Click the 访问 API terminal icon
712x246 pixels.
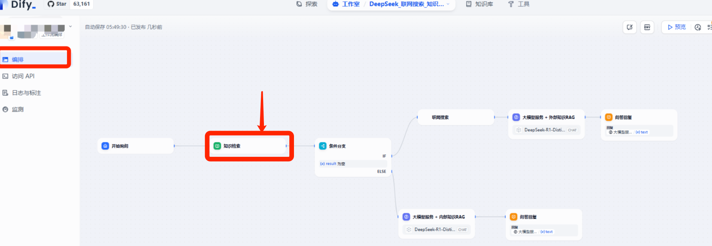tap(5, 76)
